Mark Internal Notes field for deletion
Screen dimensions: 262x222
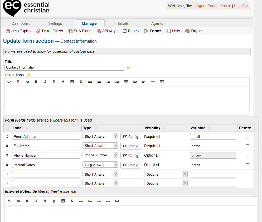(x=248, y=165)
